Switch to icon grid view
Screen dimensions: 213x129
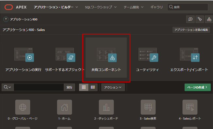point(84,87)
